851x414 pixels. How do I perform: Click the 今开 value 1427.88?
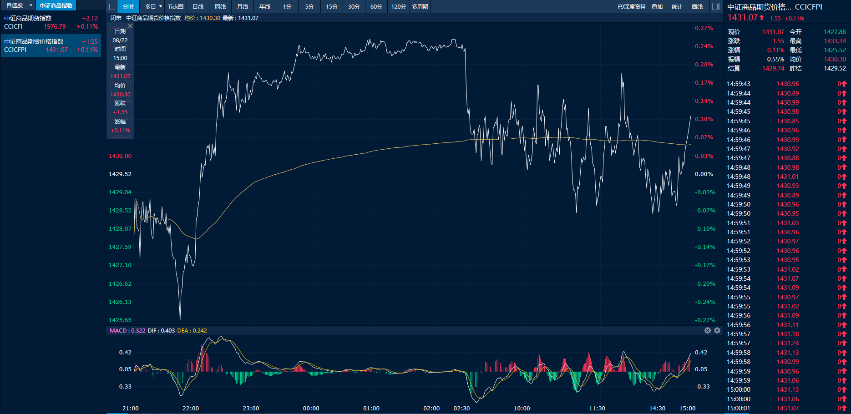[835, 32]
